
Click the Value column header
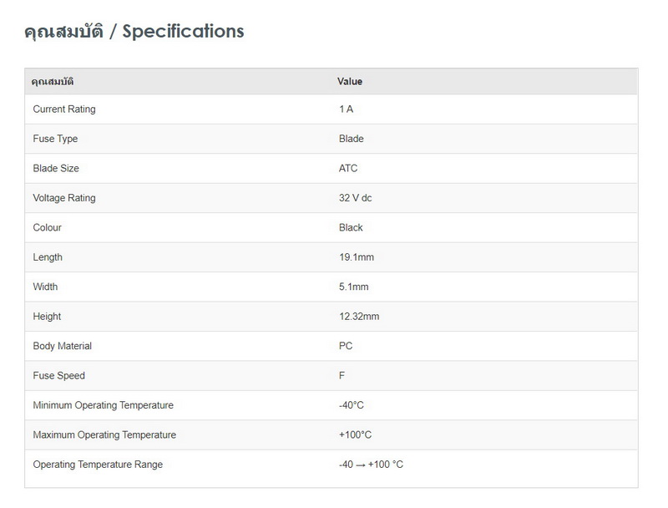pos(350,82)
